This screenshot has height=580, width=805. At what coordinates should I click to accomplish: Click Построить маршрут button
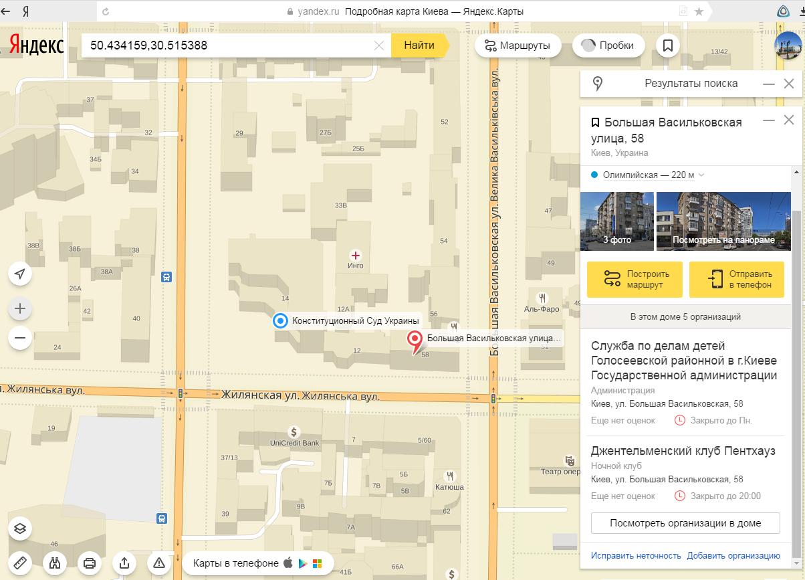pyautogui.click(x=634, y=280)
